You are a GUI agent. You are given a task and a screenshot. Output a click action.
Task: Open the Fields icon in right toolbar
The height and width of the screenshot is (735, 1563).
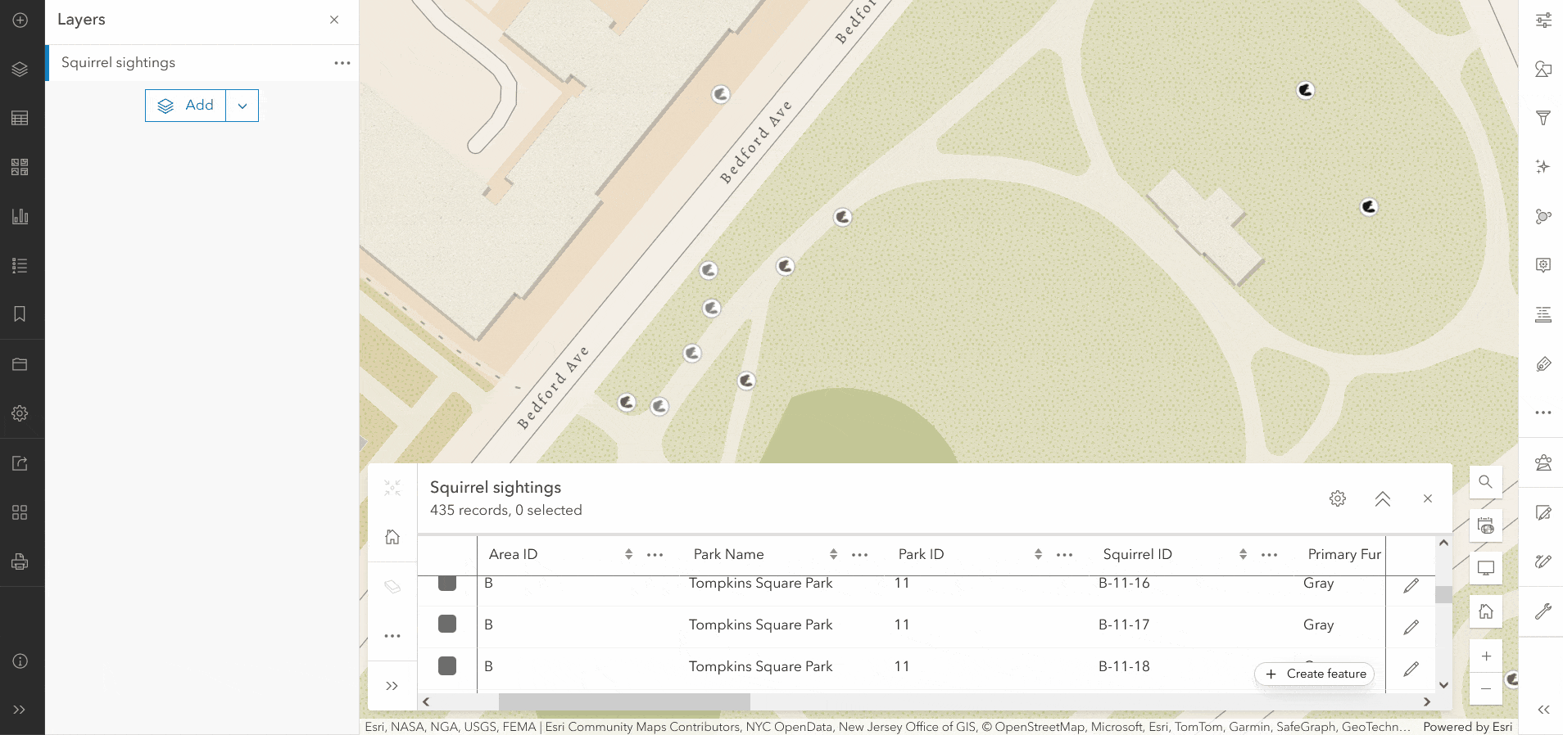[1543, 314]
